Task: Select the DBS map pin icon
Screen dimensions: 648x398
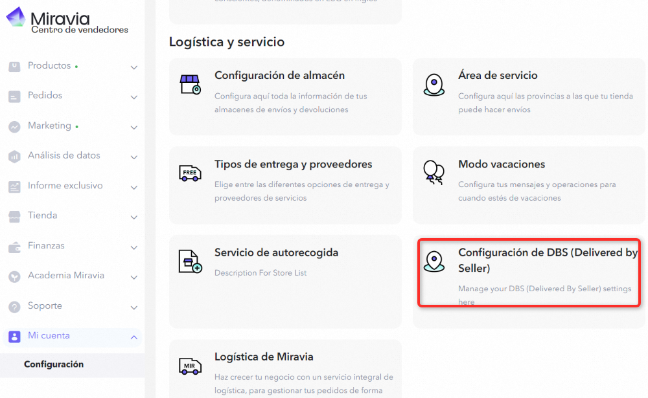Action: (x=434, y=261)
